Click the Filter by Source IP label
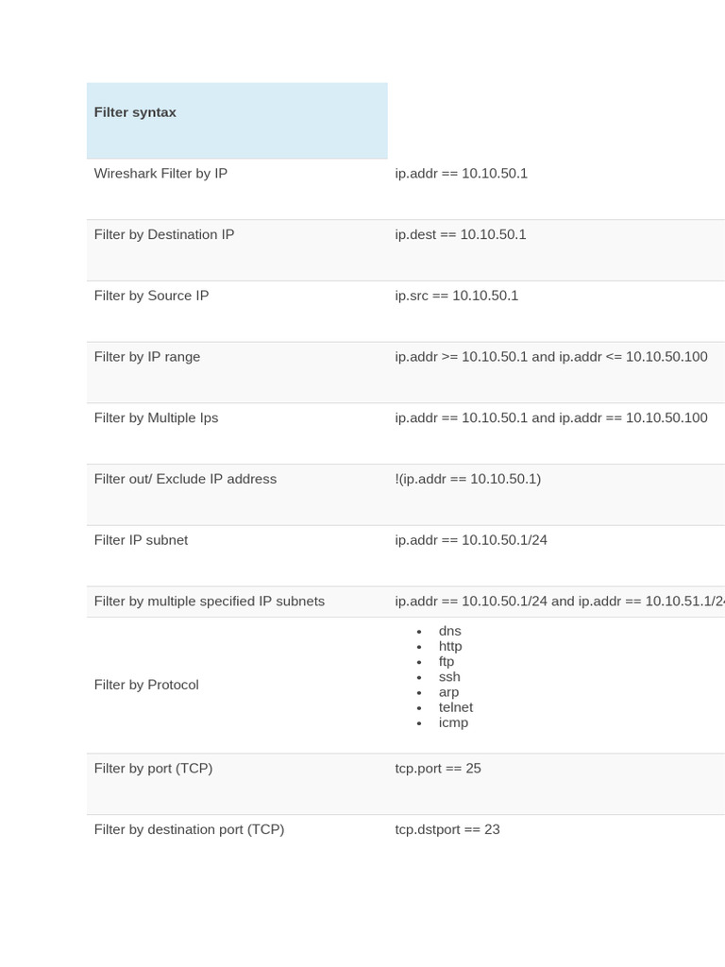Image resolution: width=725 pixels, height=967 pixels. pyautogui.click(x=151, y=296)
